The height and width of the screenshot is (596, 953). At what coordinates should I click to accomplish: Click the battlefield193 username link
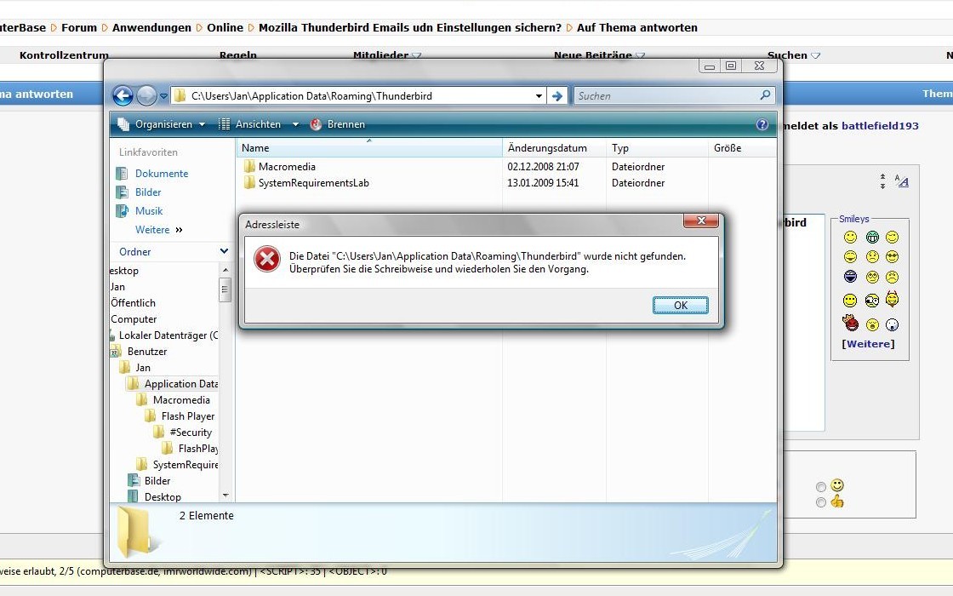point(880,126)
